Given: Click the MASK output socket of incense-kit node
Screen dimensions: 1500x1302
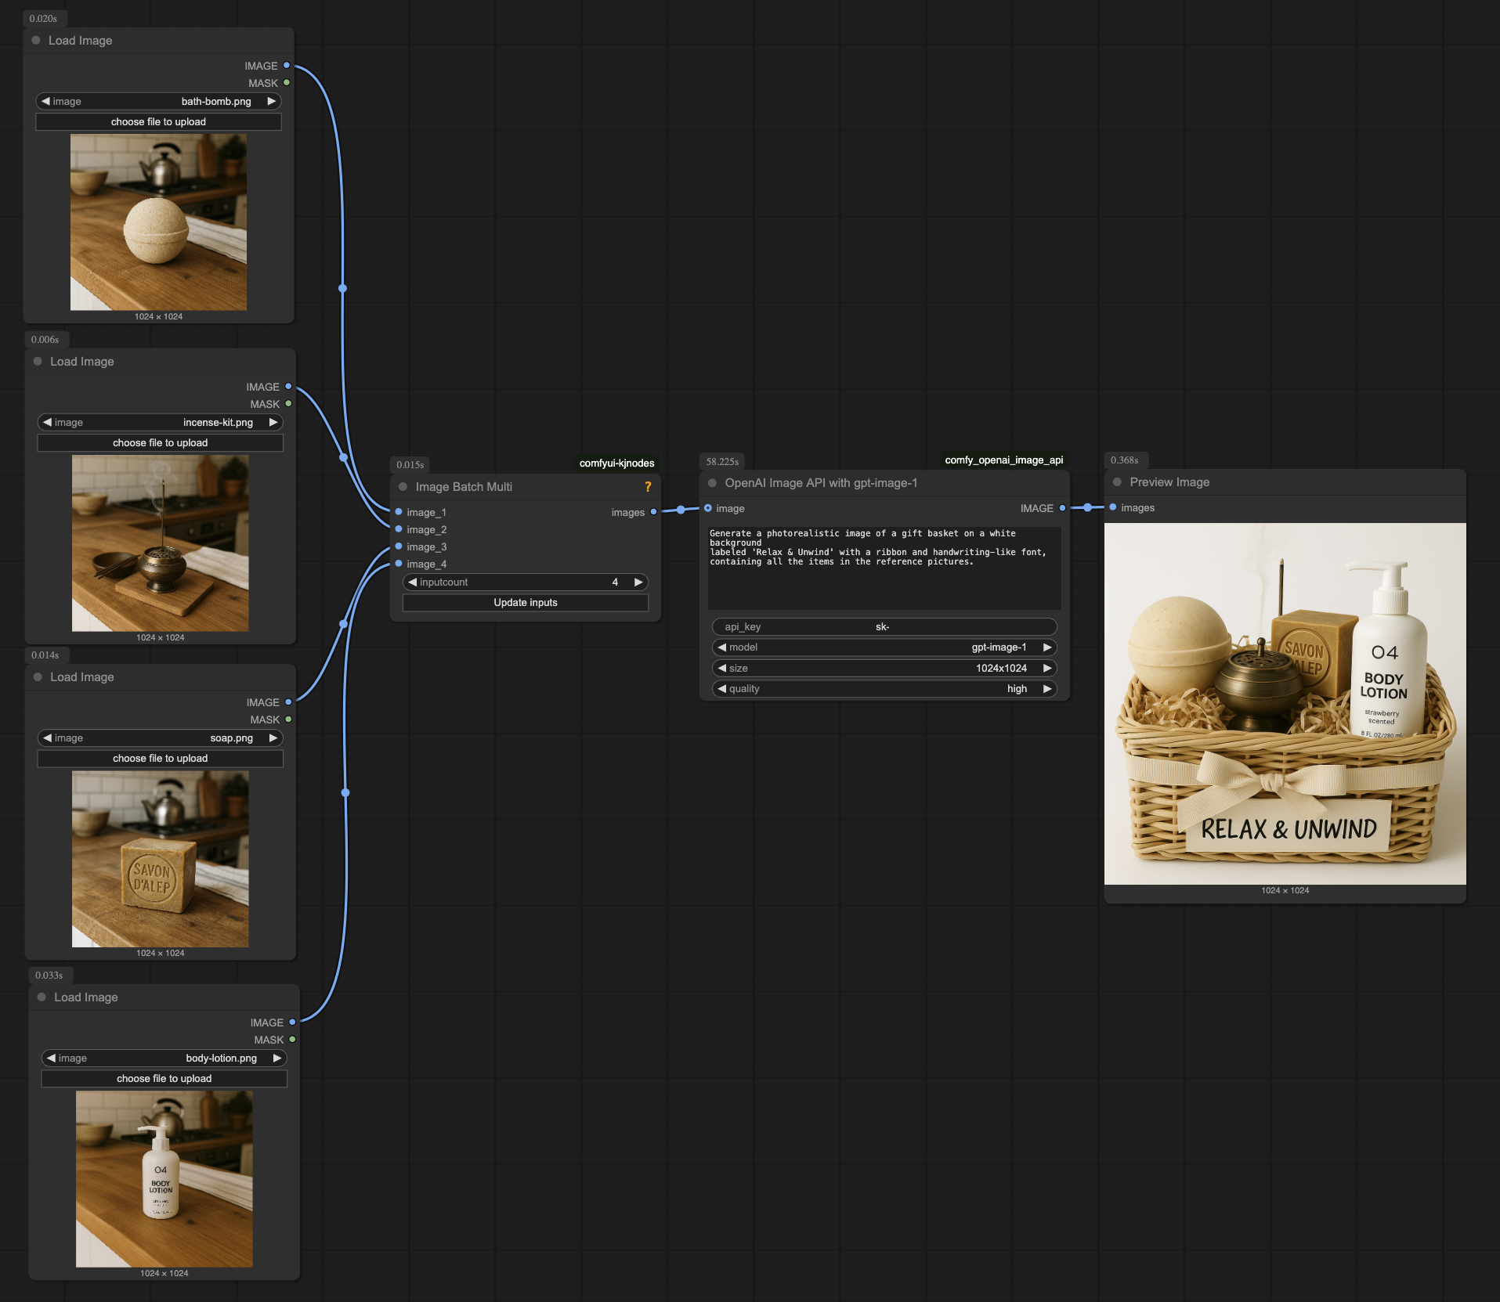Looking at the screenshot, I should (x=288, y=403).
